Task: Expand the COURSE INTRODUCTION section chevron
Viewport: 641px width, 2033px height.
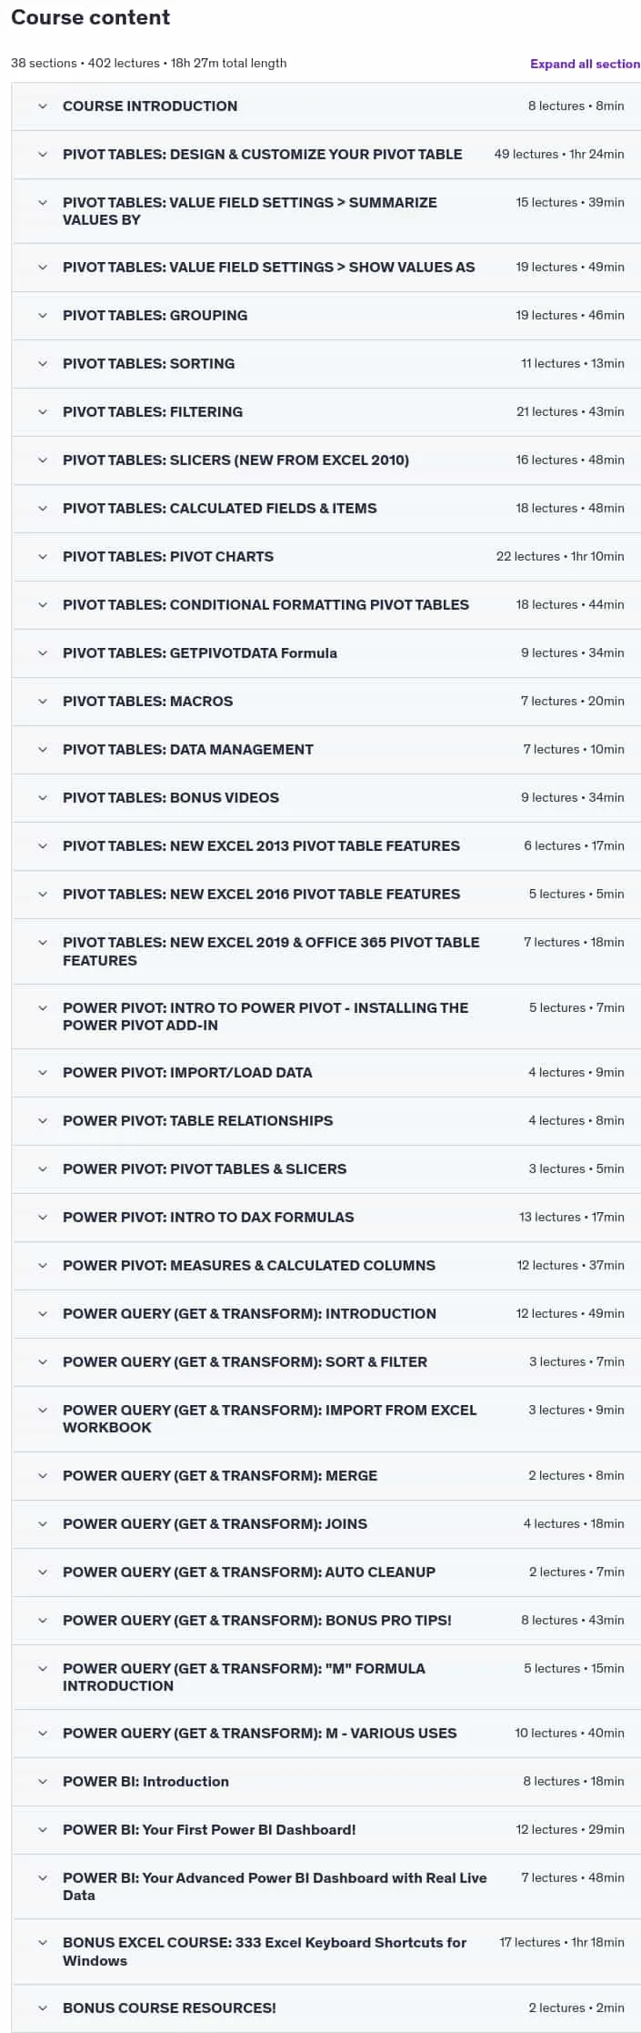Action: [43, 106]
